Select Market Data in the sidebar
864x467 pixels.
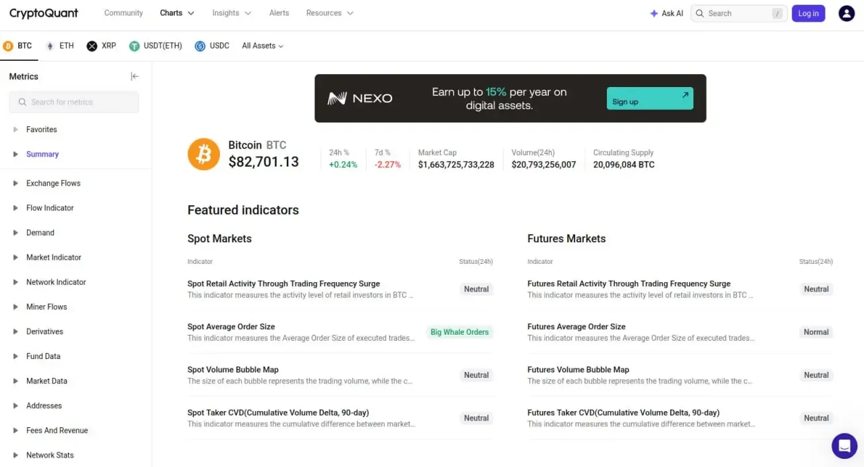point(47,381)
